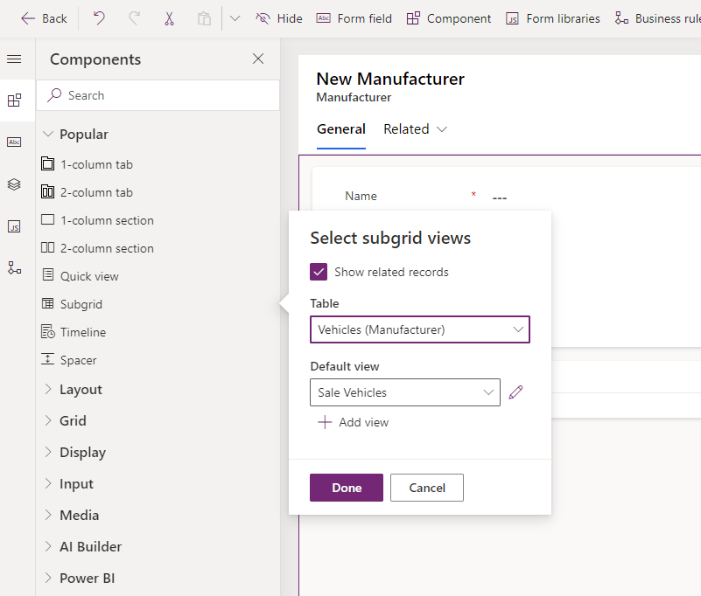Click the Cut scissors icon
Screen dimensions: 701x596
pyautogui.click(x=169, y=18)
